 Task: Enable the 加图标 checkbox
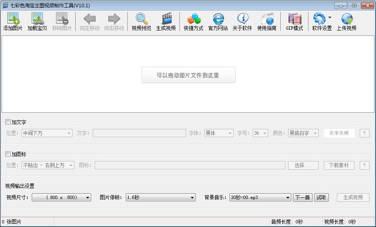point(8,154)
